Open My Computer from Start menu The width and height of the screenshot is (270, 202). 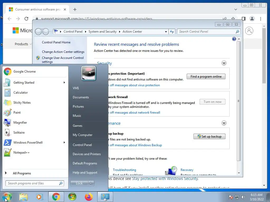click(x=83, y=135)
